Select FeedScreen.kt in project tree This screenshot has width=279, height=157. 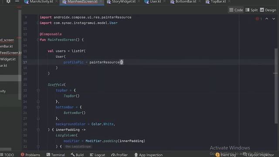(10, 53)
